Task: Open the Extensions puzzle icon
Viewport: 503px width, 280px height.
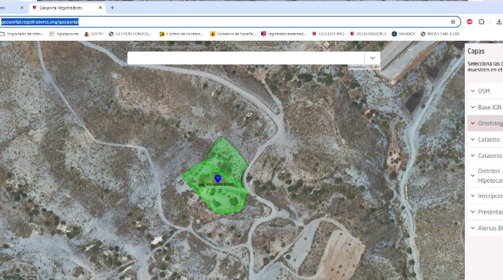Action: (481, 22)
